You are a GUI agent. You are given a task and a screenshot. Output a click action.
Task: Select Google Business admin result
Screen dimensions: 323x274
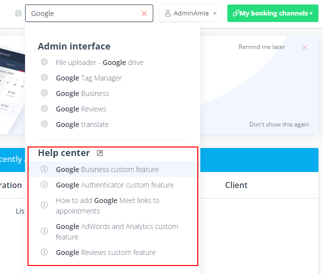(x=83, y=93)
